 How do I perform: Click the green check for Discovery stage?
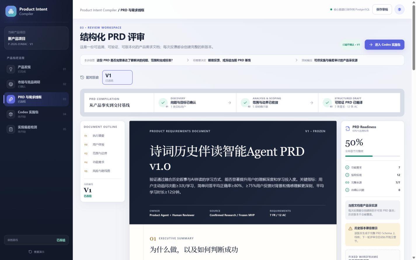163,102
